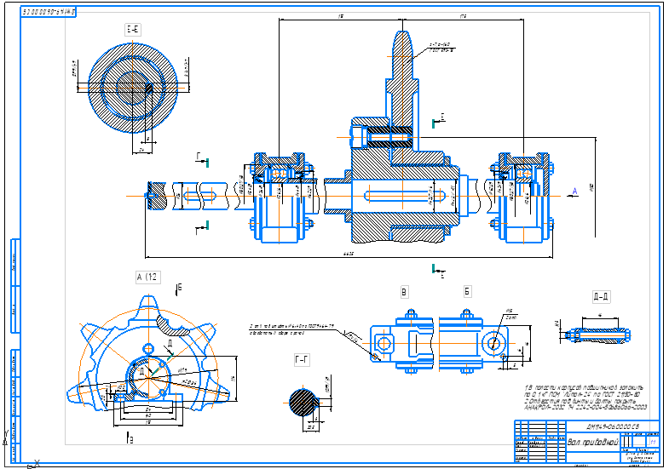Click the Г-Г section label

[301, 361]
